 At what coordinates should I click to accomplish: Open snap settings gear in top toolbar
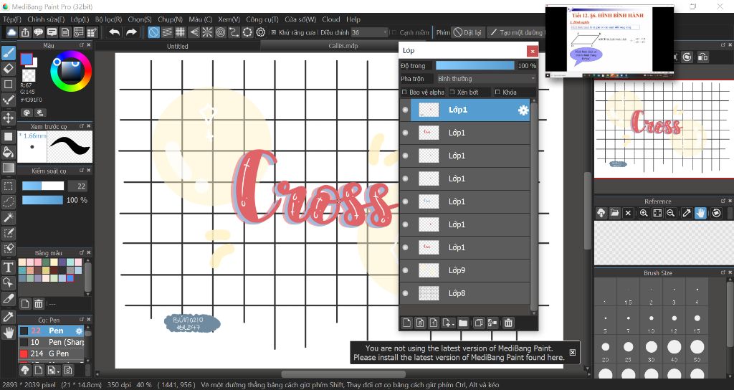click(x=261, y=32)
